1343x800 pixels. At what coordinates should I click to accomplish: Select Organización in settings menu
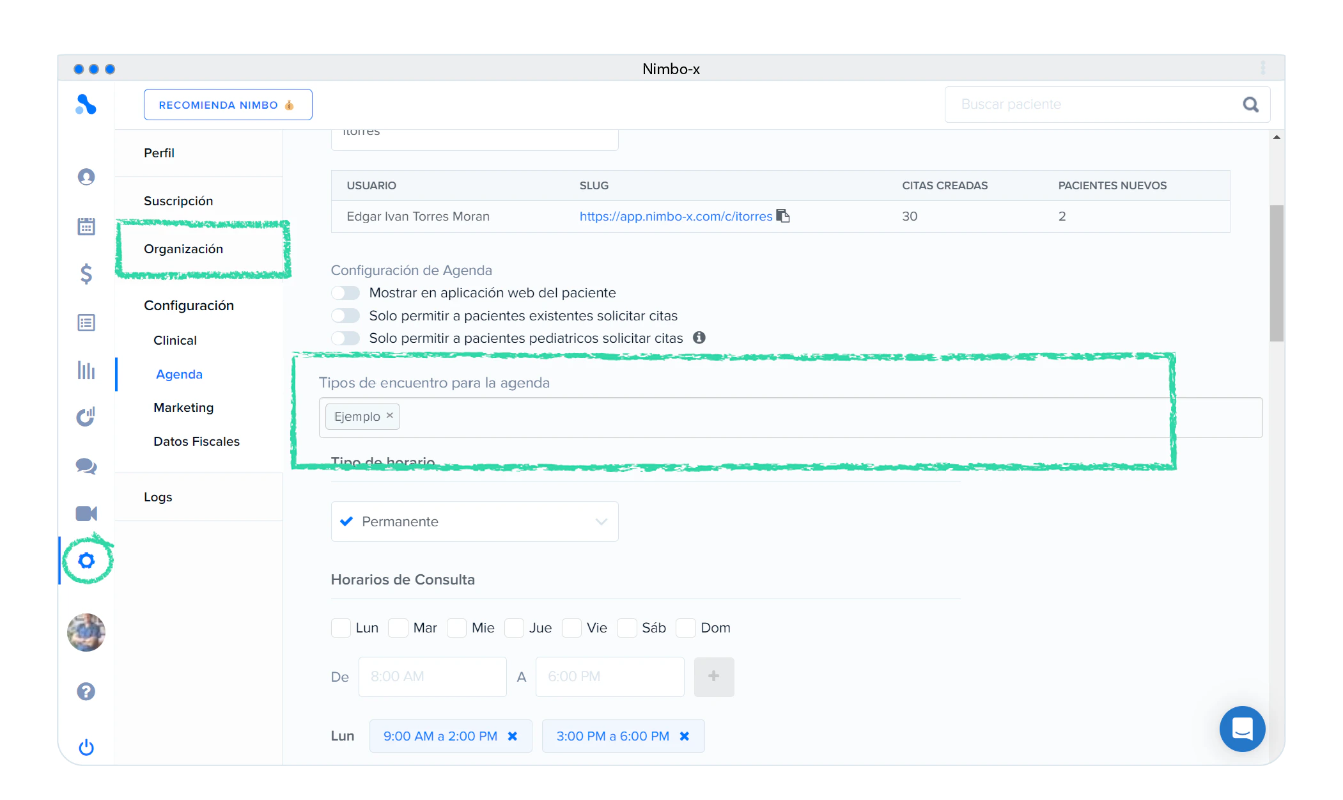pyautogui.click(x=183, y=249)
